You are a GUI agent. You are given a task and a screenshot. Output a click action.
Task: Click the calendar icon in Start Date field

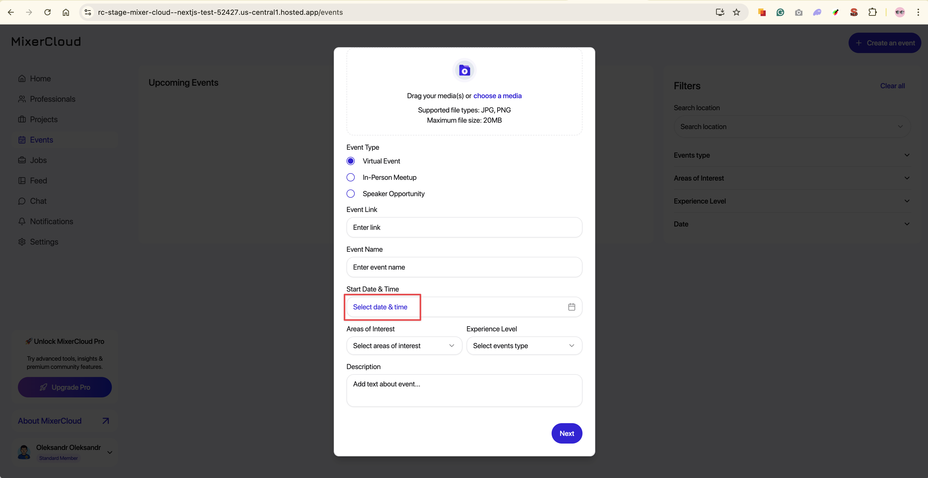(x=571, y=307)
